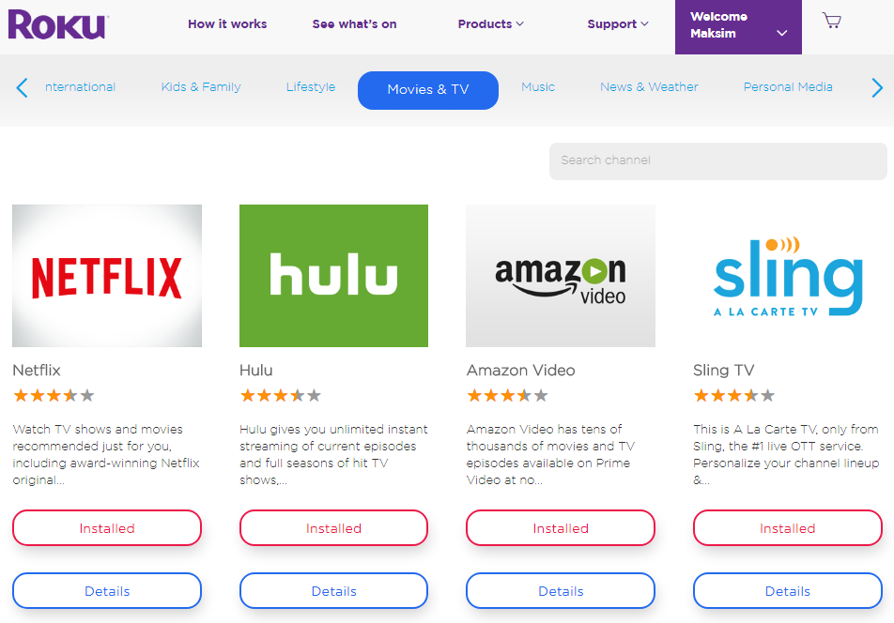Open the How it works page
Image resolution: width=894 pixels, height=623 pixels.
[227, 24]
